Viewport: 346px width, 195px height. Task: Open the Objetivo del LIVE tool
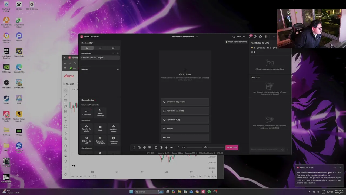(x=86, y=140)
